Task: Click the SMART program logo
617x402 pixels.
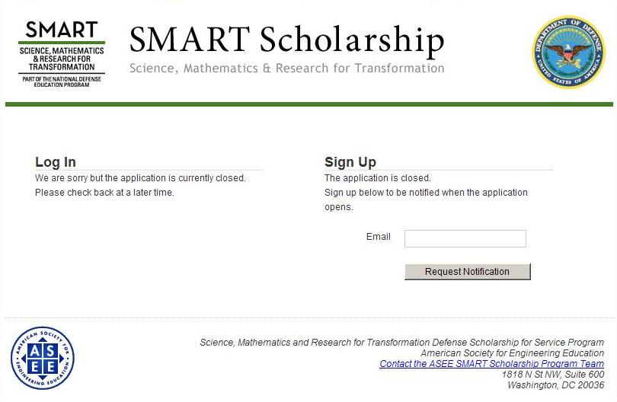Action: 62,53
